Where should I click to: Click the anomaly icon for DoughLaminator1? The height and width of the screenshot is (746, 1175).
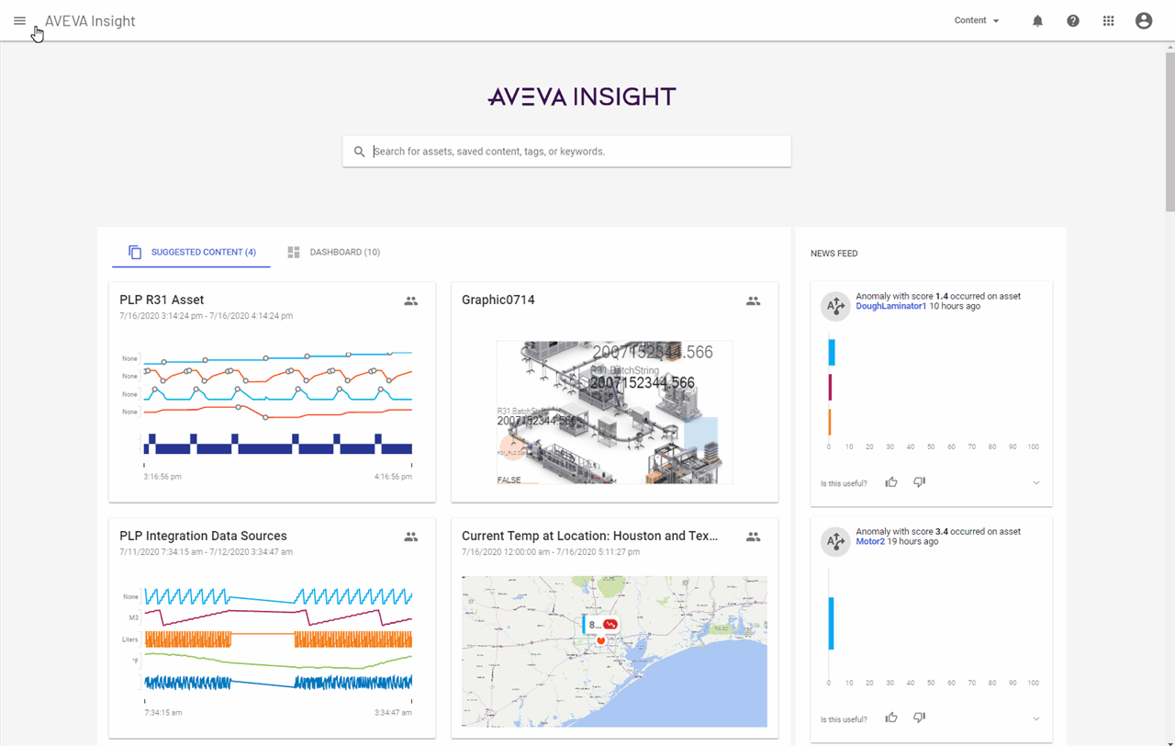coord(834,307)
